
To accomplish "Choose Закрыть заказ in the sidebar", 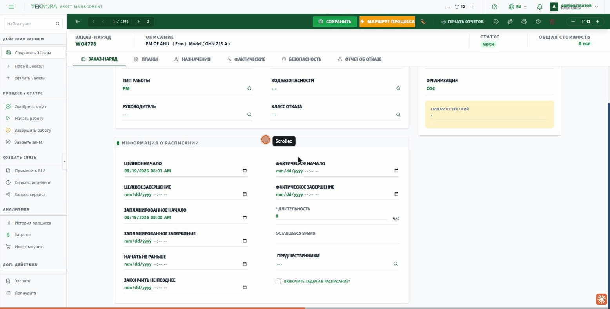I will tap(29, 142).
